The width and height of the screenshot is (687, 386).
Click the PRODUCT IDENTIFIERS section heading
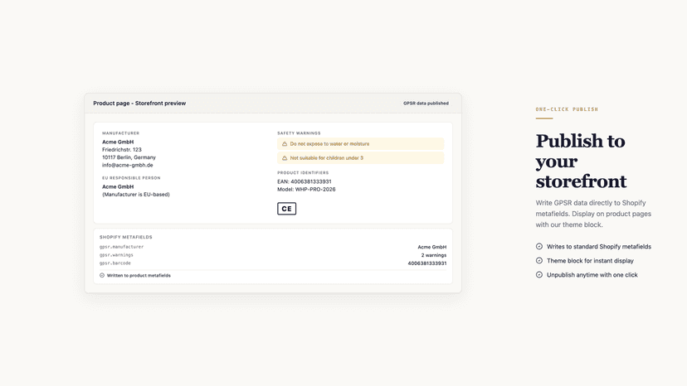click(x=303, y=173)
